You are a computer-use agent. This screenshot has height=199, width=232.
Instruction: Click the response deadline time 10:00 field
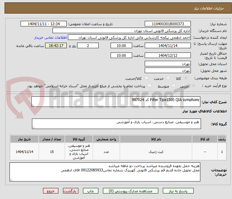tap(121, 45)
